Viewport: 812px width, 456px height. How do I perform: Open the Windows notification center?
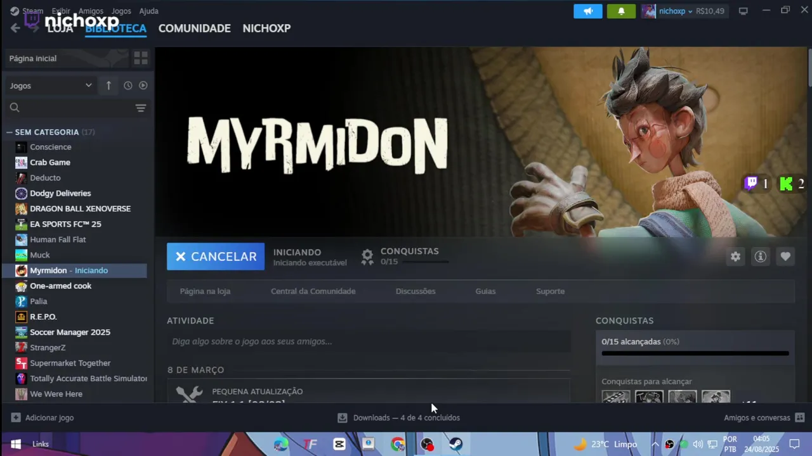794,444
